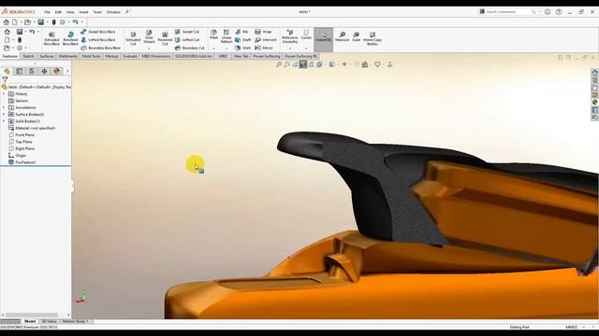Open Fillet dropdown arrow
Image resolution: width=599 pixels, height=336 pixels.
point(213,49)
